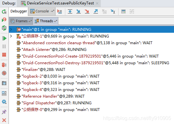Open View Breakpoints icon

click(x=4, y=65)
